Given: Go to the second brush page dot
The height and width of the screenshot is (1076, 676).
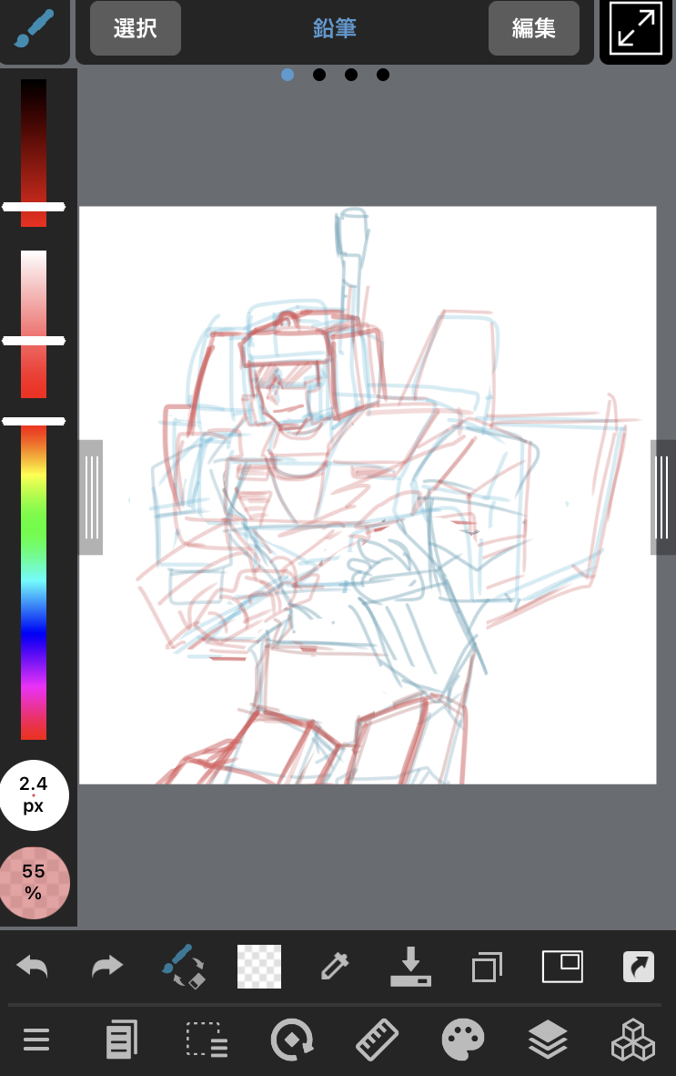Looking at the screenshot, I should tap(319, 75).
